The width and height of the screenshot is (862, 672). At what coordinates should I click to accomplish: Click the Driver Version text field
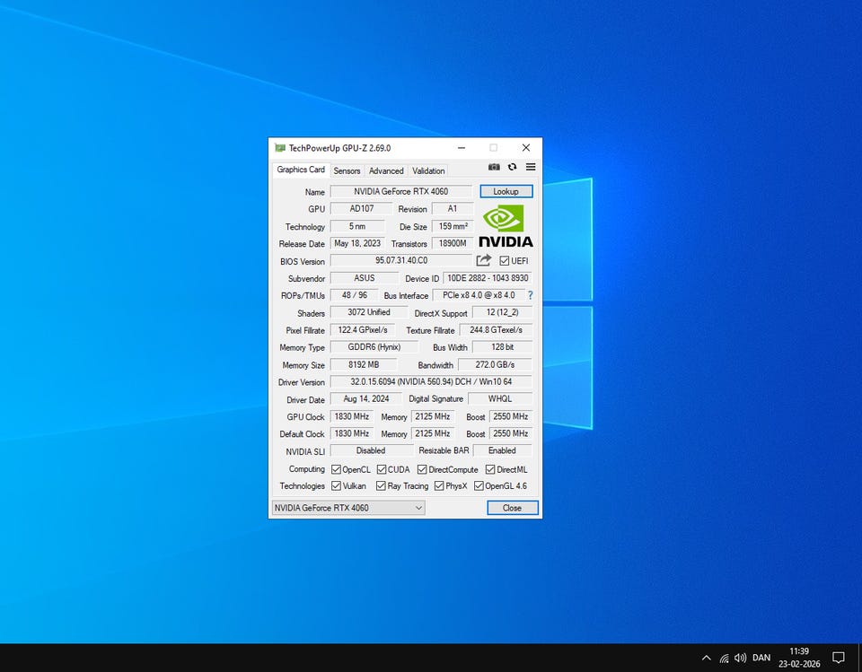coord(431,382)
